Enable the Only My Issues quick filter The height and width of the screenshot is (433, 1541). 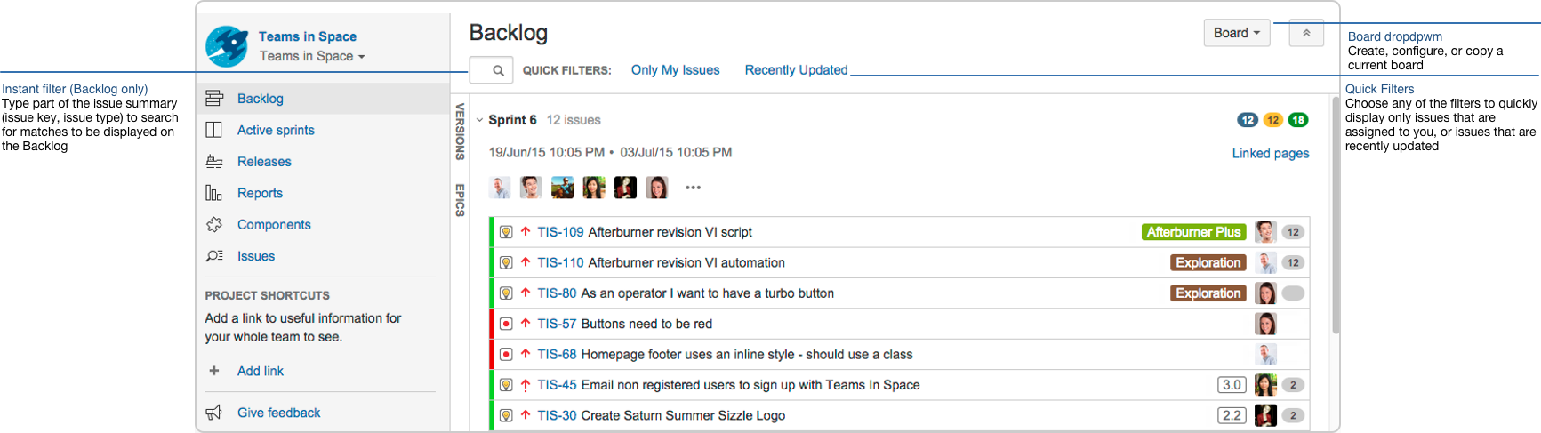point(676,70)
